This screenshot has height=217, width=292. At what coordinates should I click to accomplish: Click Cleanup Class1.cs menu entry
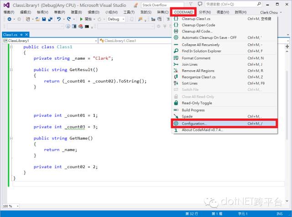point(224,19)
